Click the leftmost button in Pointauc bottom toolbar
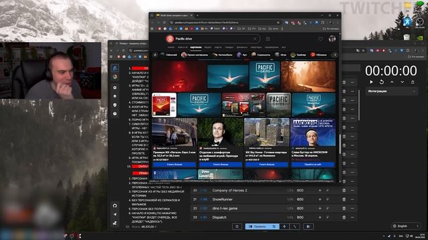The width and height of the screenshot is (428, 240). (237, 227)
